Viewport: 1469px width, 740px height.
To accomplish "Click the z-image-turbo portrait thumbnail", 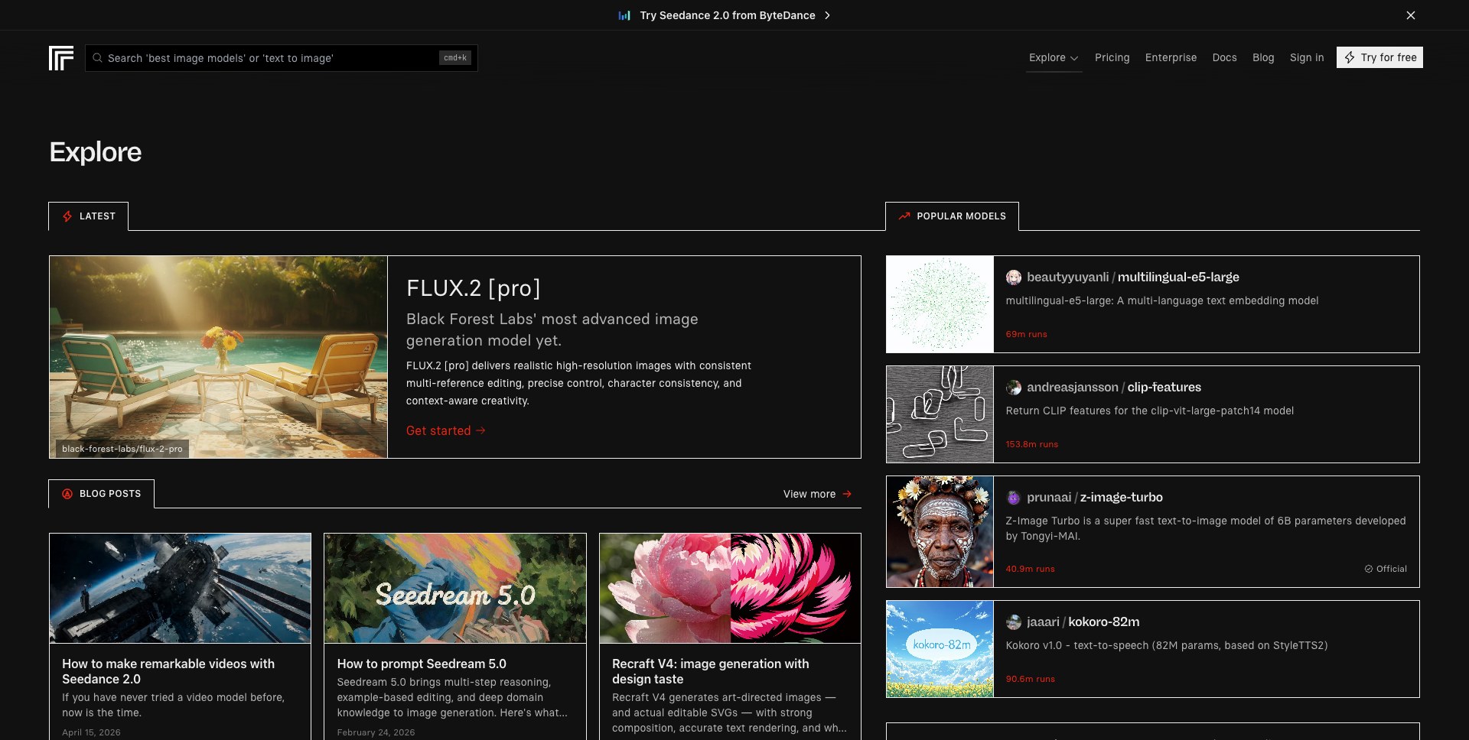I will tap(940, 532).
